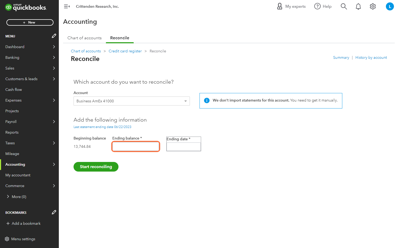399x248 pixels.
Task: Click the QuickBooks logo
Action: pos(26,7)
